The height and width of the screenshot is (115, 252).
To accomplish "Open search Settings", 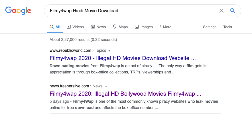I will pyautogui.click(x=210, y=27).
